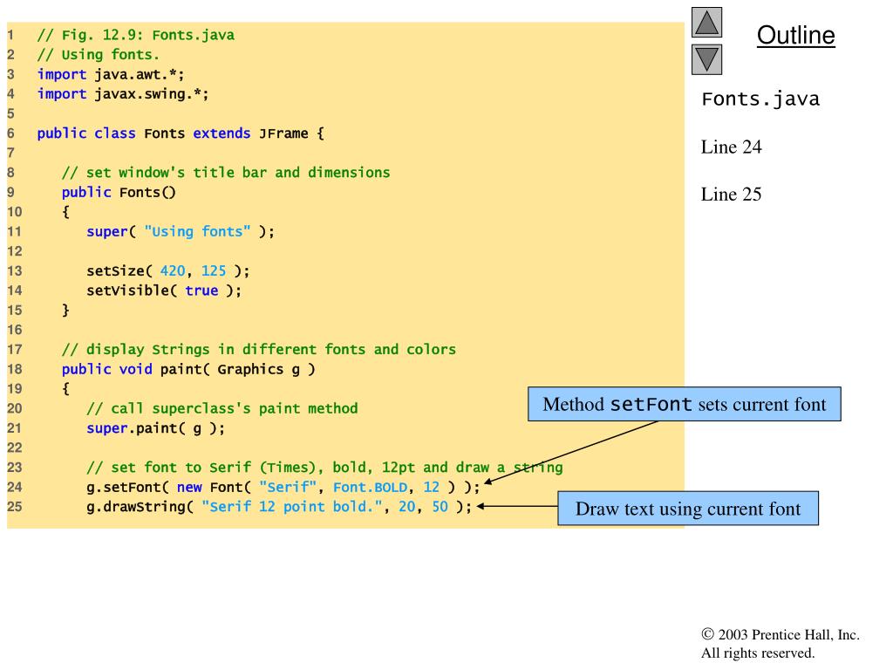Click the '// Using fonts.' comment line
893x670 pixels.
coord(98,55)
